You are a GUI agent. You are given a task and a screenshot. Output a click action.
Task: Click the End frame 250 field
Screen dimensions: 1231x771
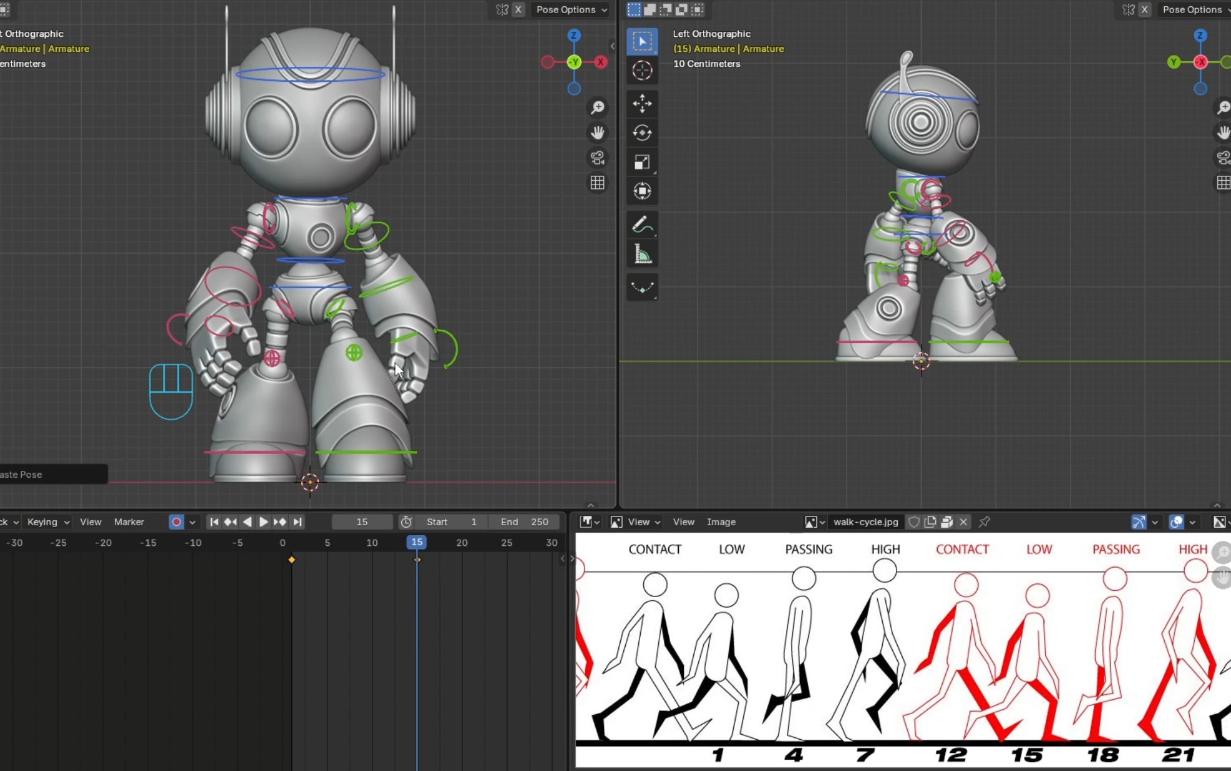point(524,522)
